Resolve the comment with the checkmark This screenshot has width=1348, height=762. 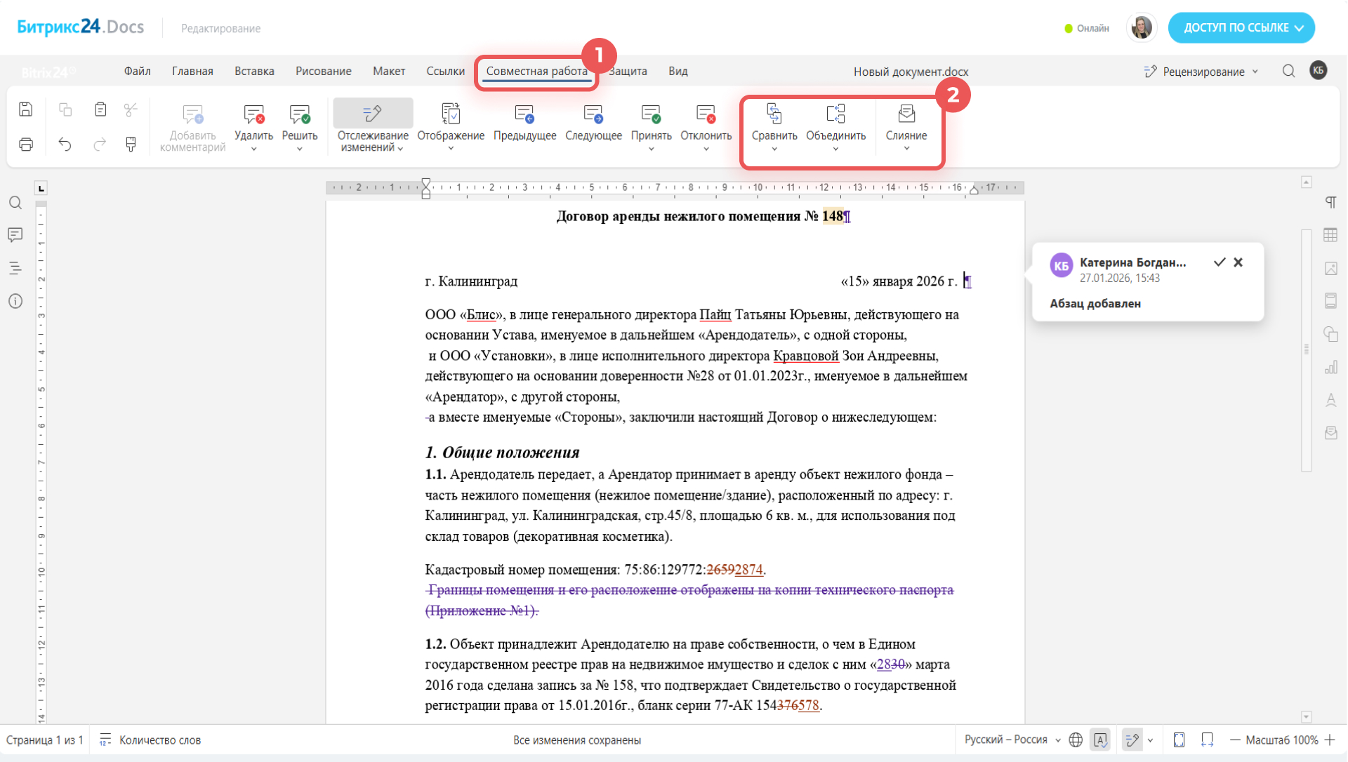click(1220, 262)
